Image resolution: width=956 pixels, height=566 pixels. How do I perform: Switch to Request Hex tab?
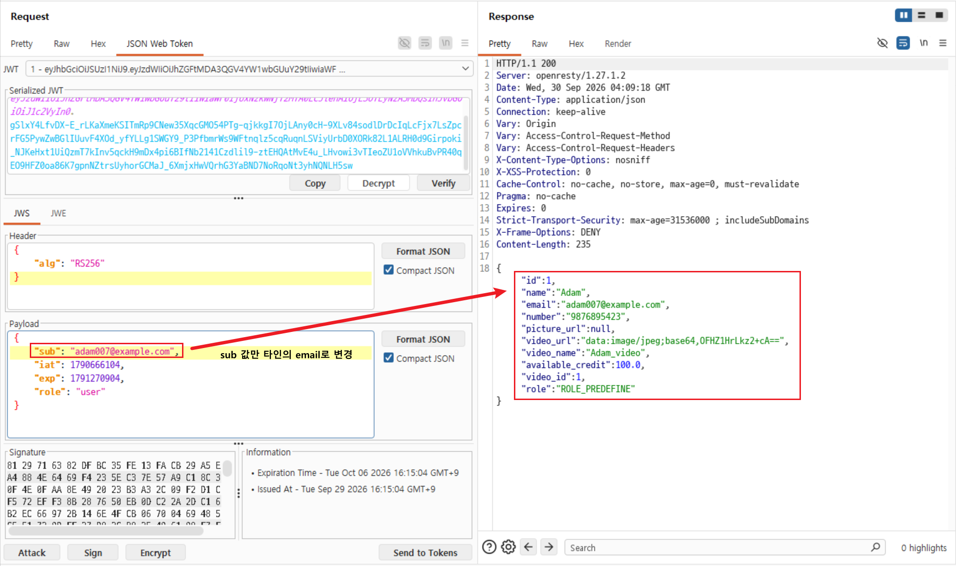tap(98, 44)
